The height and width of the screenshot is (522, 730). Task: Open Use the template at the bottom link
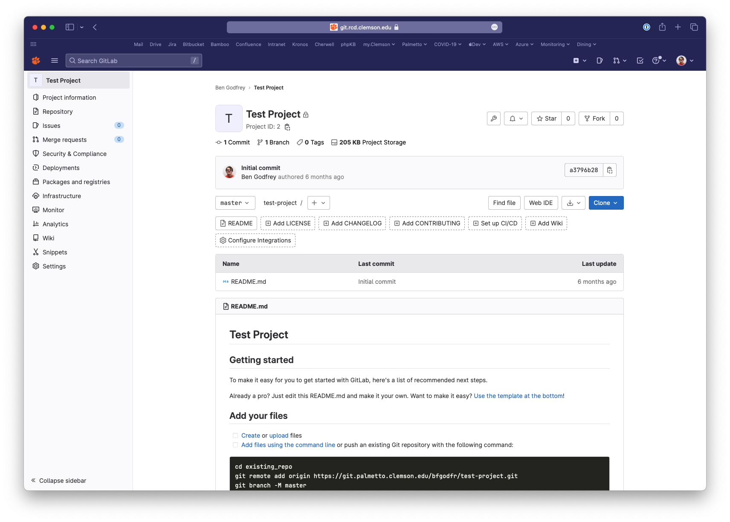[518, 396]
